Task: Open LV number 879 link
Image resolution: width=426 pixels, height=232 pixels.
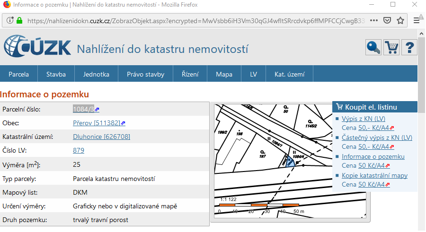Action: (78, 151)
